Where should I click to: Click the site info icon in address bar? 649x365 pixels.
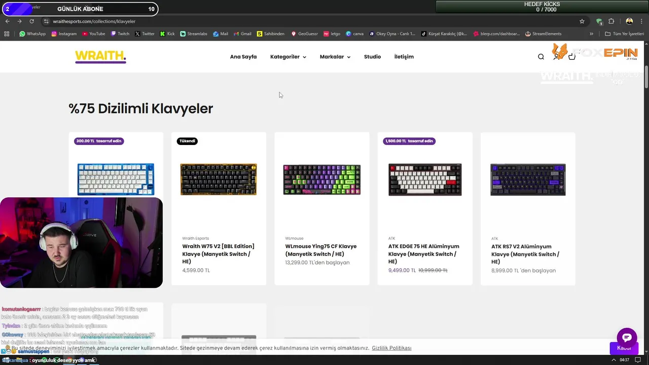46,21
